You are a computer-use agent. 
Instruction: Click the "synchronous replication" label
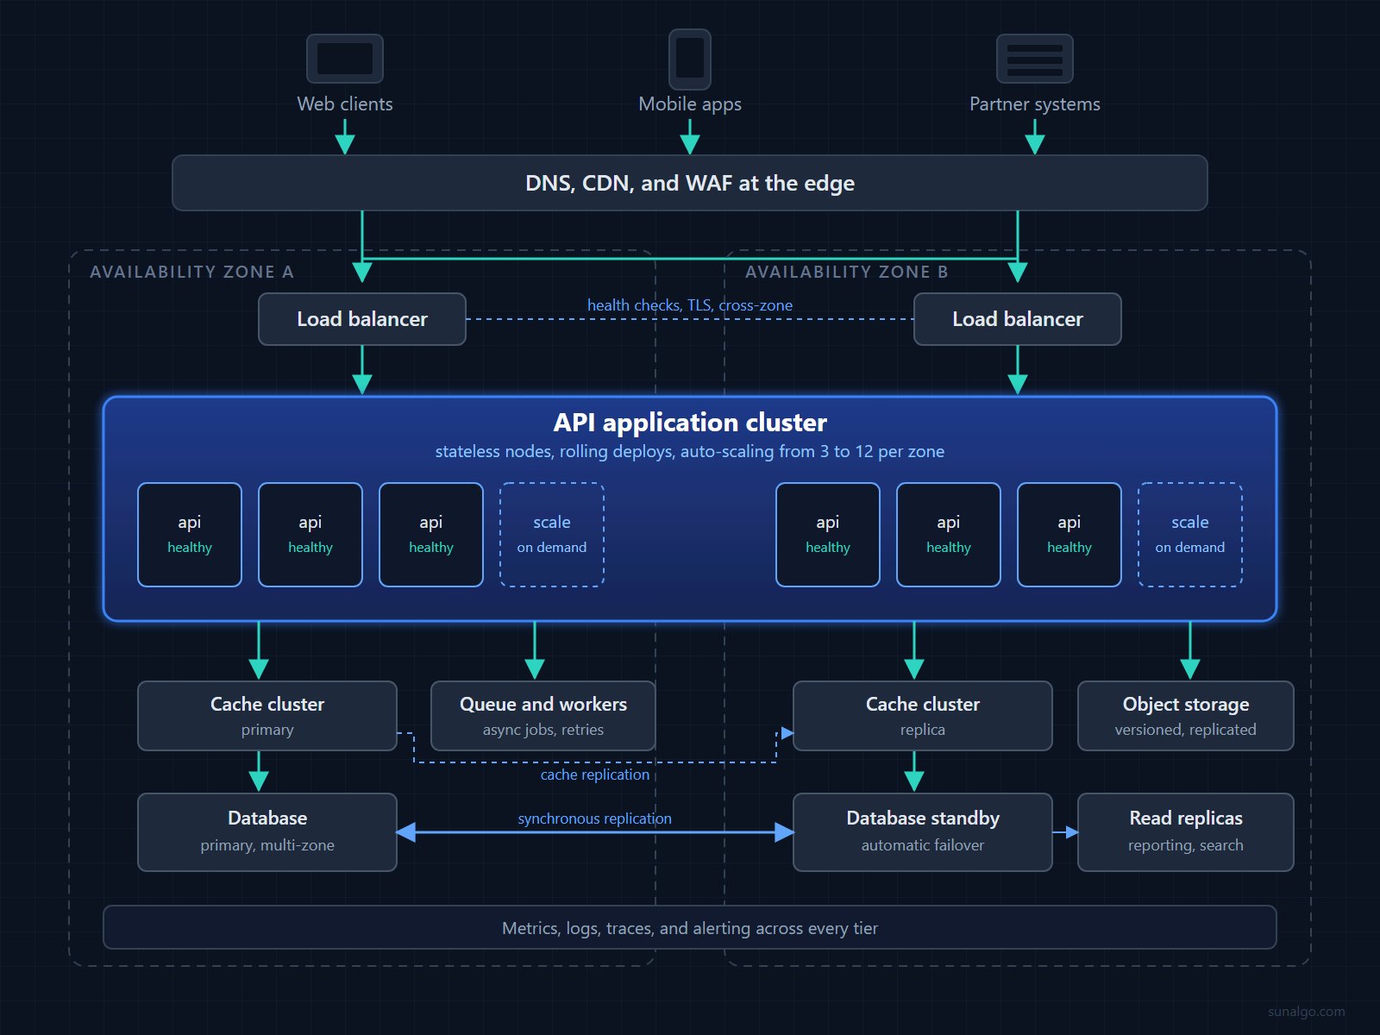coord(595,819)
